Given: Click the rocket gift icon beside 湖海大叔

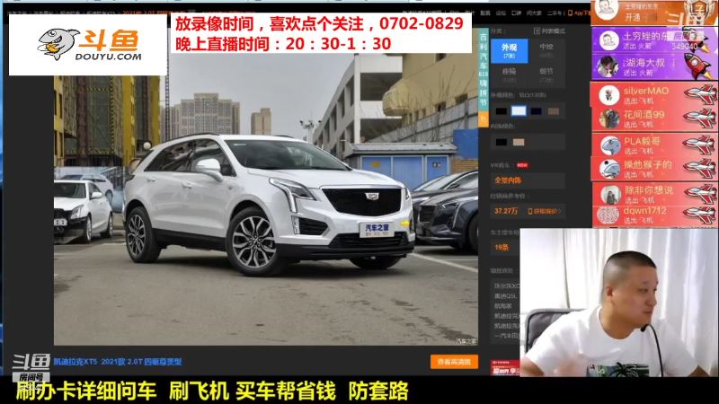Looking at the screenshot, I should pos(698,66).
